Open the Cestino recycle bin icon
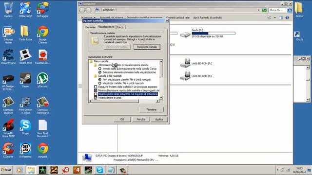Screen dimensions: 312x175 click(x=8, y=10)
